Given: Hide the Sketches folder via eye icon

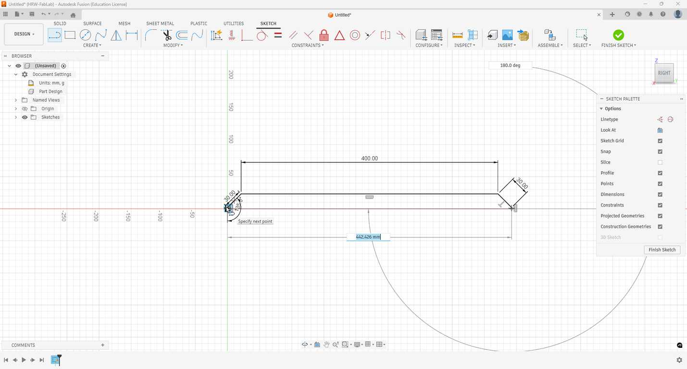Looking at the screenshot, I should (25, 117).
